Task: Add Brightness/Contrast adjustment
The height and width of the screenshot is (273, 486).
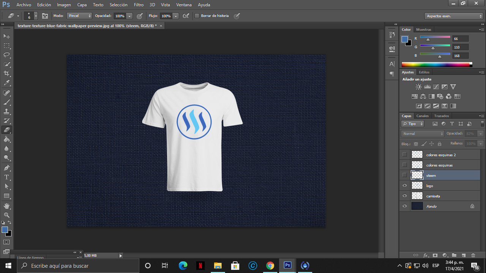Action: (418, 87)
